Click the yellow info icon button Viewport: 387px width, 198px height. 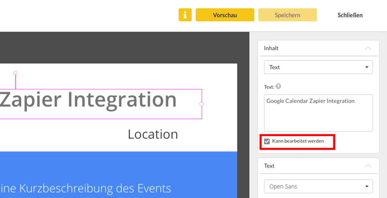click(x=185, y=15)
